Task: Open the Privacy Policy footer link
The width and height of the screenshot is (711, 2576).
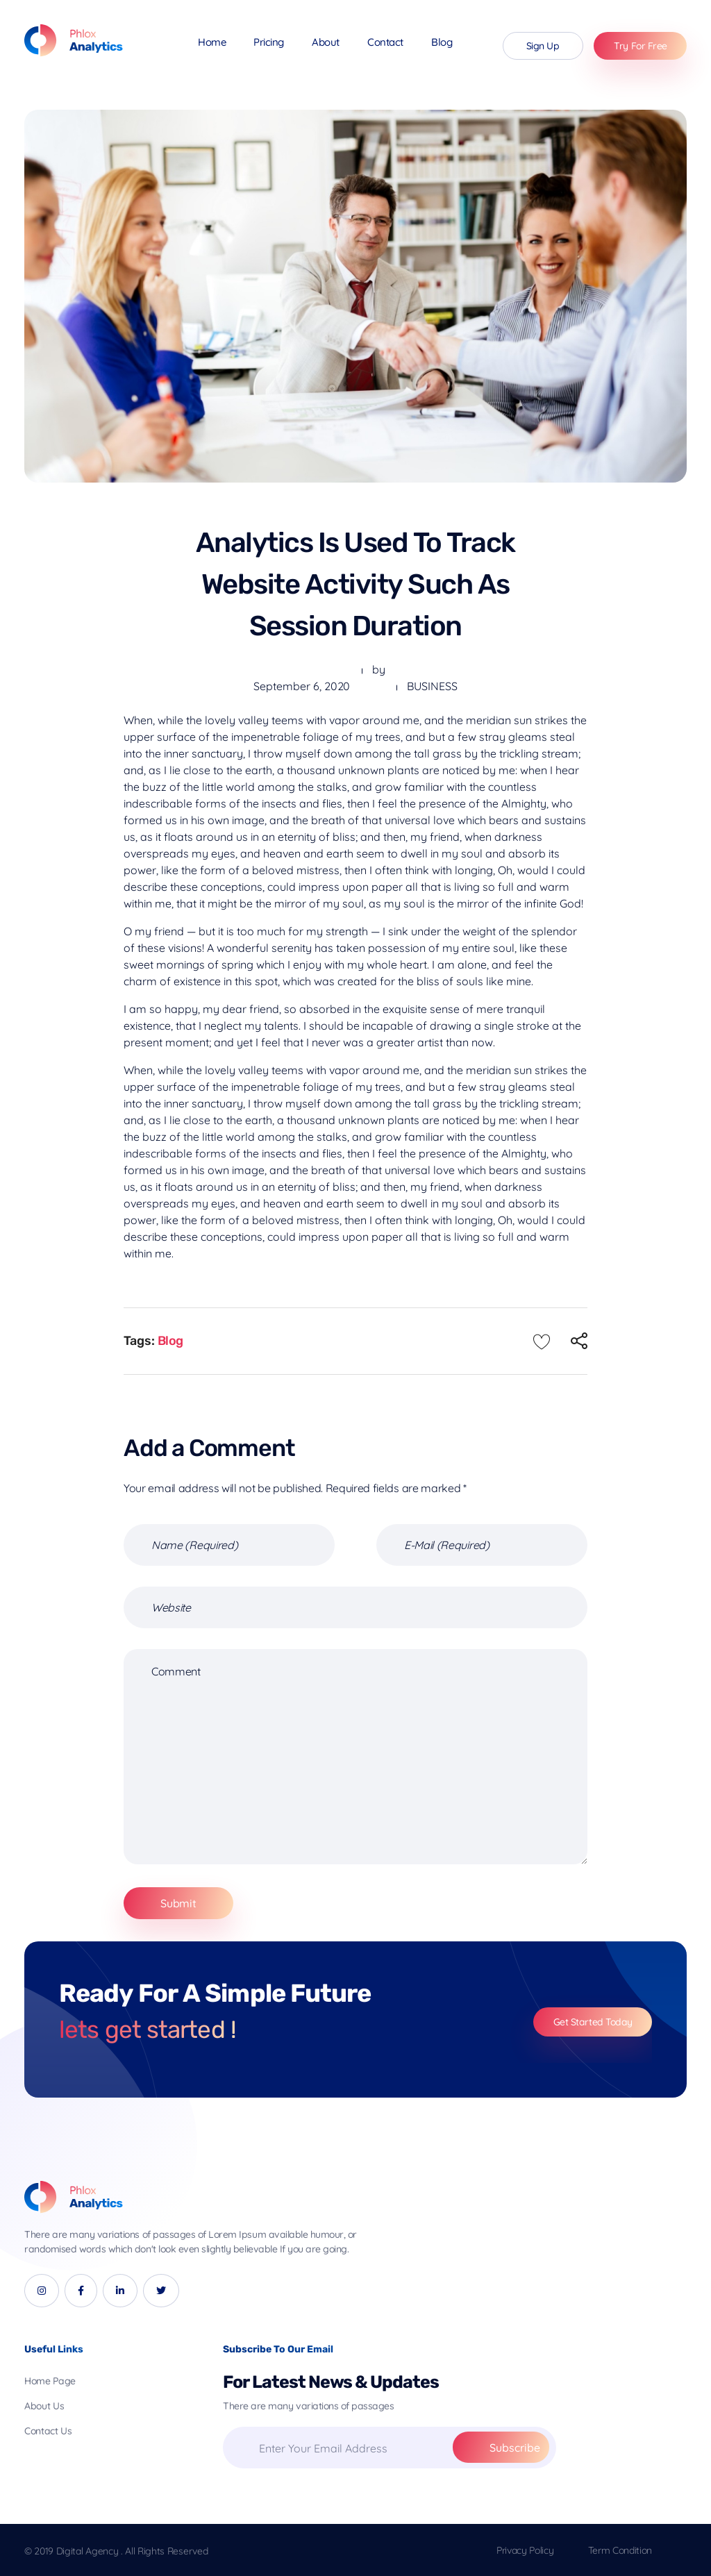Action: pos(524,2550)
